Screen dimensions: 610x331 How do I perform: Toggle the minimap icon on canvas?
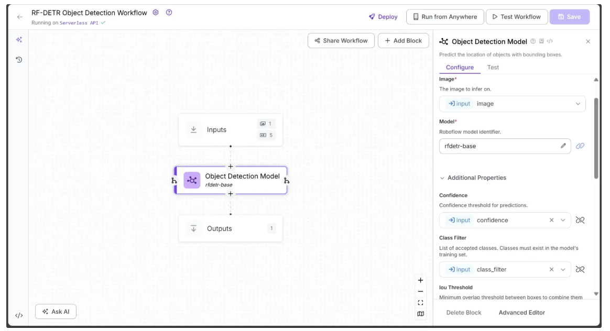[420, 314]
